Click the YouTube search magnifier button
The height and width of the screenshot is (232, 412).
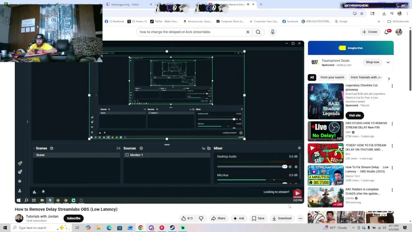coord(258,32)
